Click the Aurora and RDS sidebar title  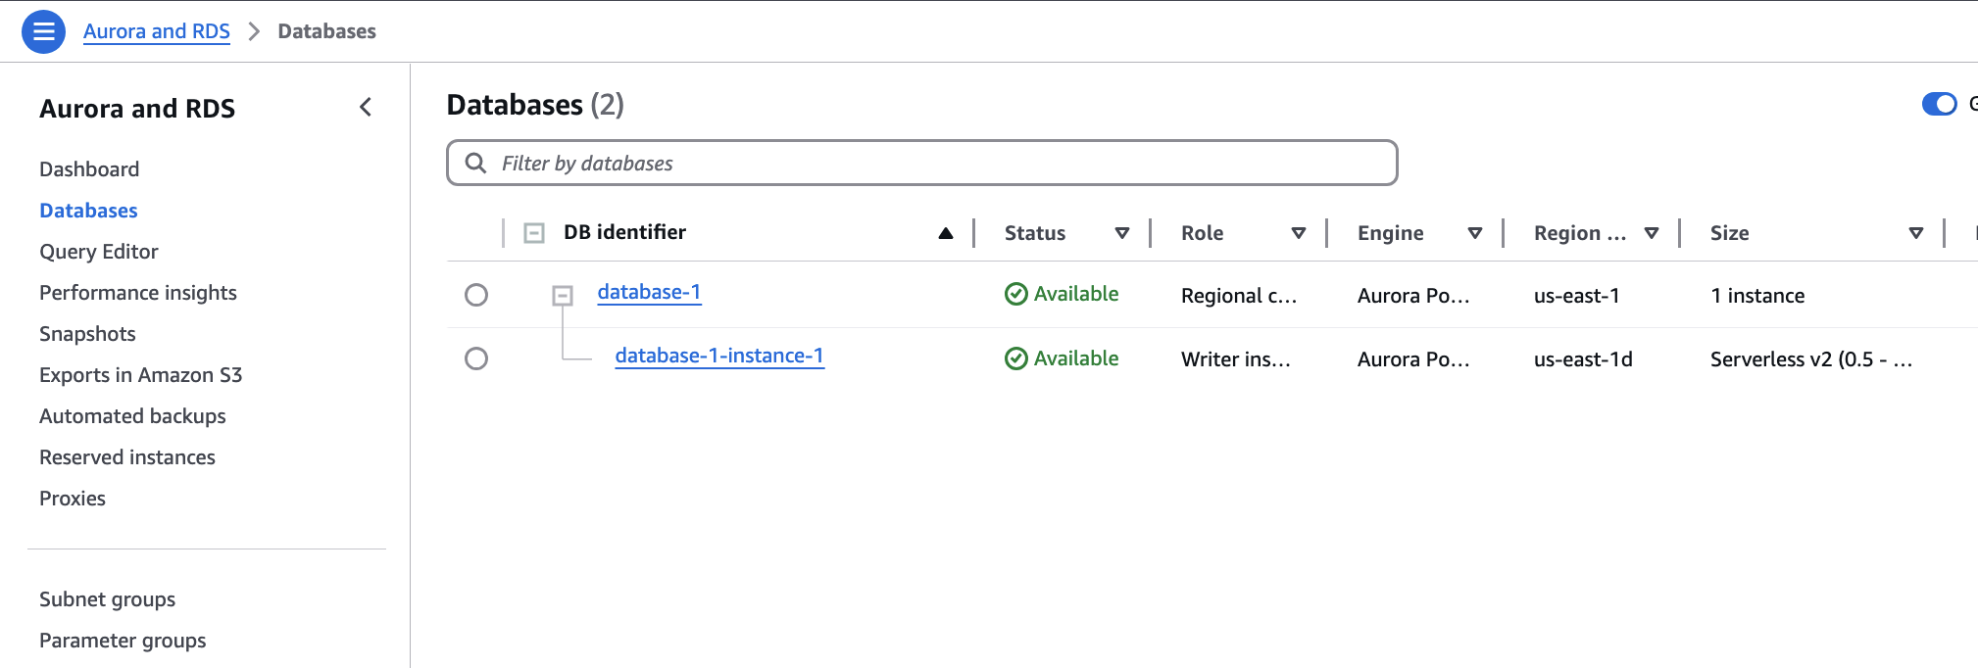coord(137,109)
